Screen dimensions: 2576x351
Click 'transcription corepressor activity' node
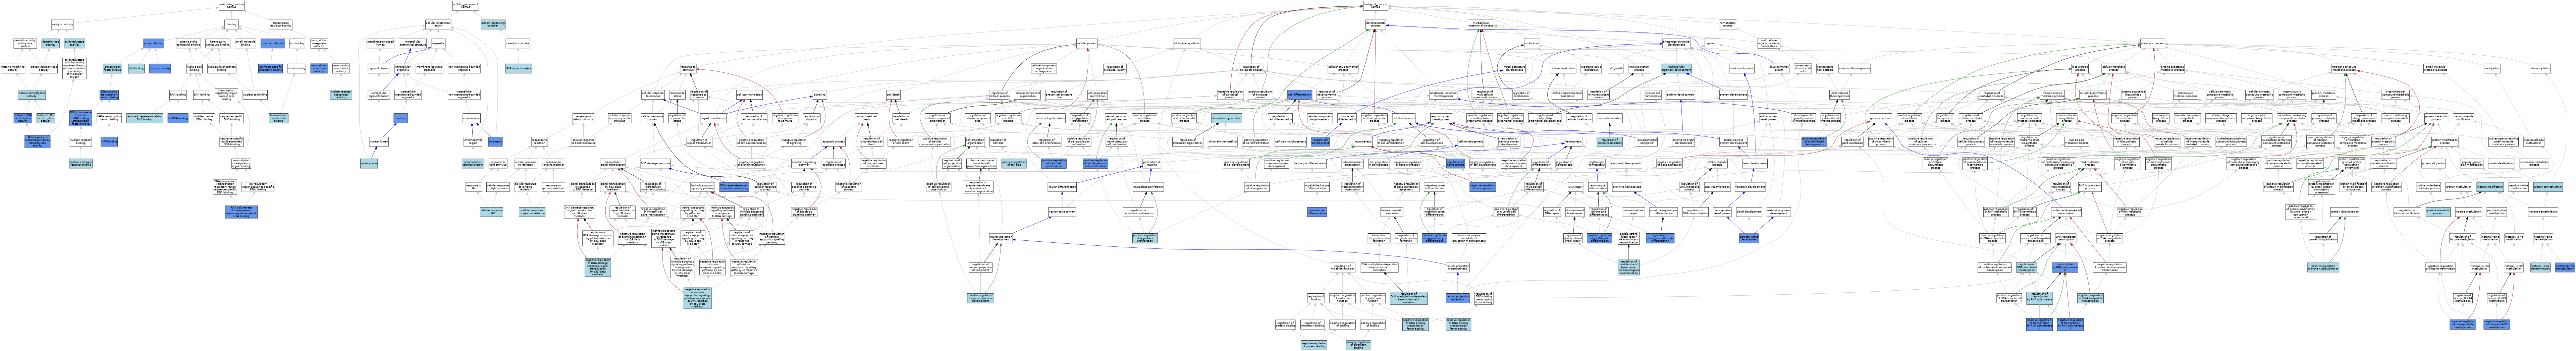click(319, 68)
